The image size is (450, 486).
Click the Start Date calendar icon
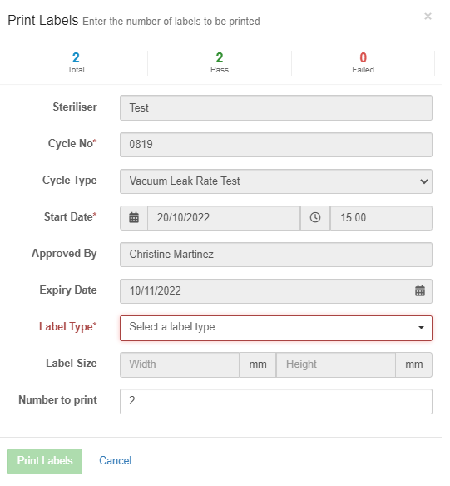coord(133,217)
